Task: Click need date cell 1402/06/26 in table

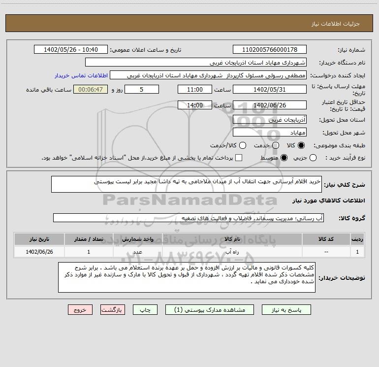Action: pyautogui.click(x=39, y=252)
